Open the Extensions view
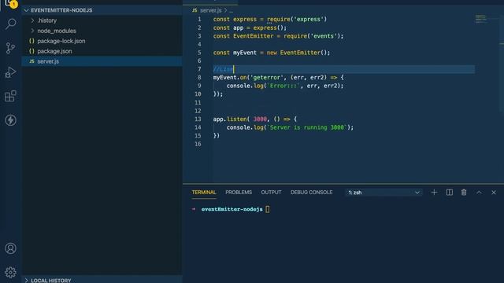 click(x=10, y=96)
